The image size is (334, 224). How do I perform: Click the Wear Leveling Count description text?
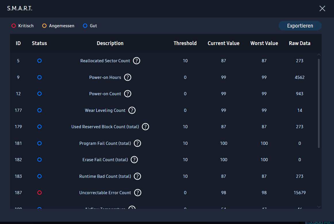(105, 110)
